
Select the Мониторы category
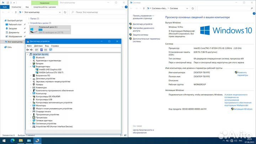41,106
